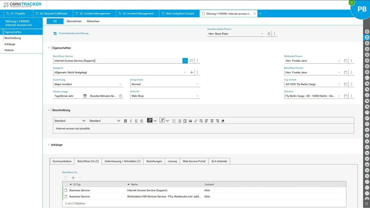Open the PB user profile avatar
Image resolution: width=370 pixels, height=208 pixels.
(362, 9)
